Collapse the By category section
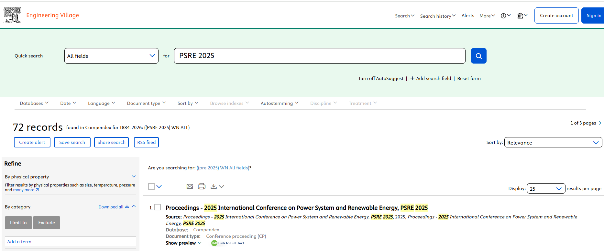Image resolution: width=604 pixels, height=251 pixels. pos(134,206)
